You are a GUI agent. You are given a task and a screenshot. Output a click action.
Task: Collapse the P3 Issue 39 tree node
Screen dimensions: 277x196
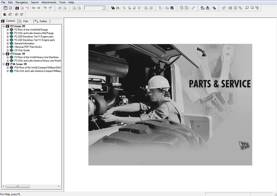click(4, 54)
